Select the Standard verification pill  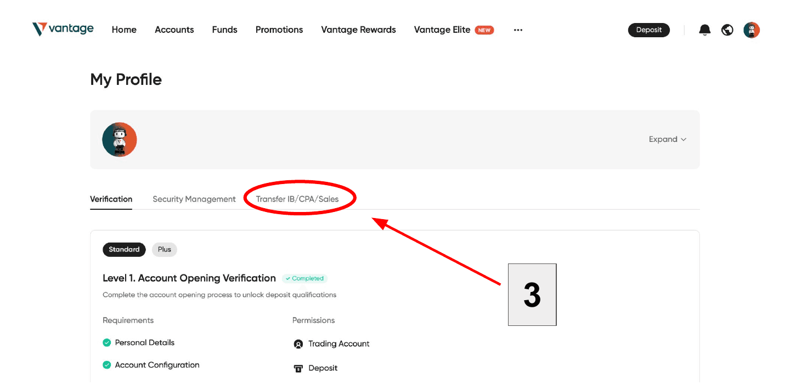[124, 249]
